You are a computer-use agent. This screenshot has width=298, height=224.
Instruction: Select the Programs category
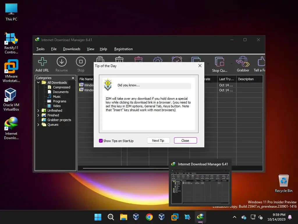[57, 101]
